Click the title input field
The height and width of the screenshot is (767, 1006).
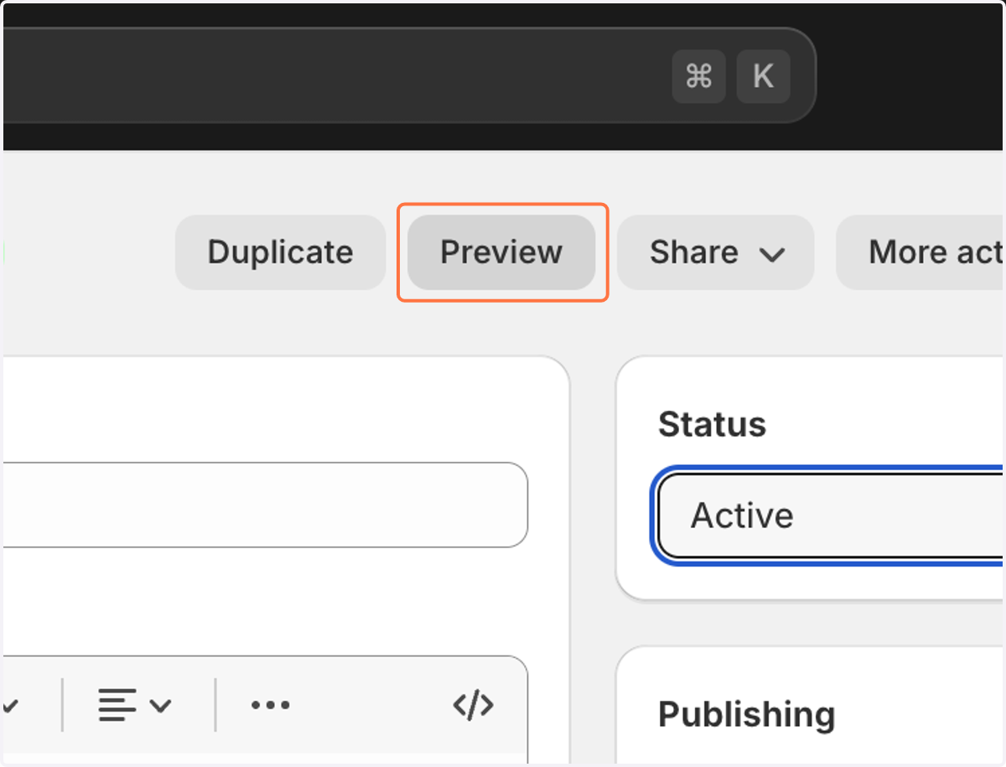265,505
